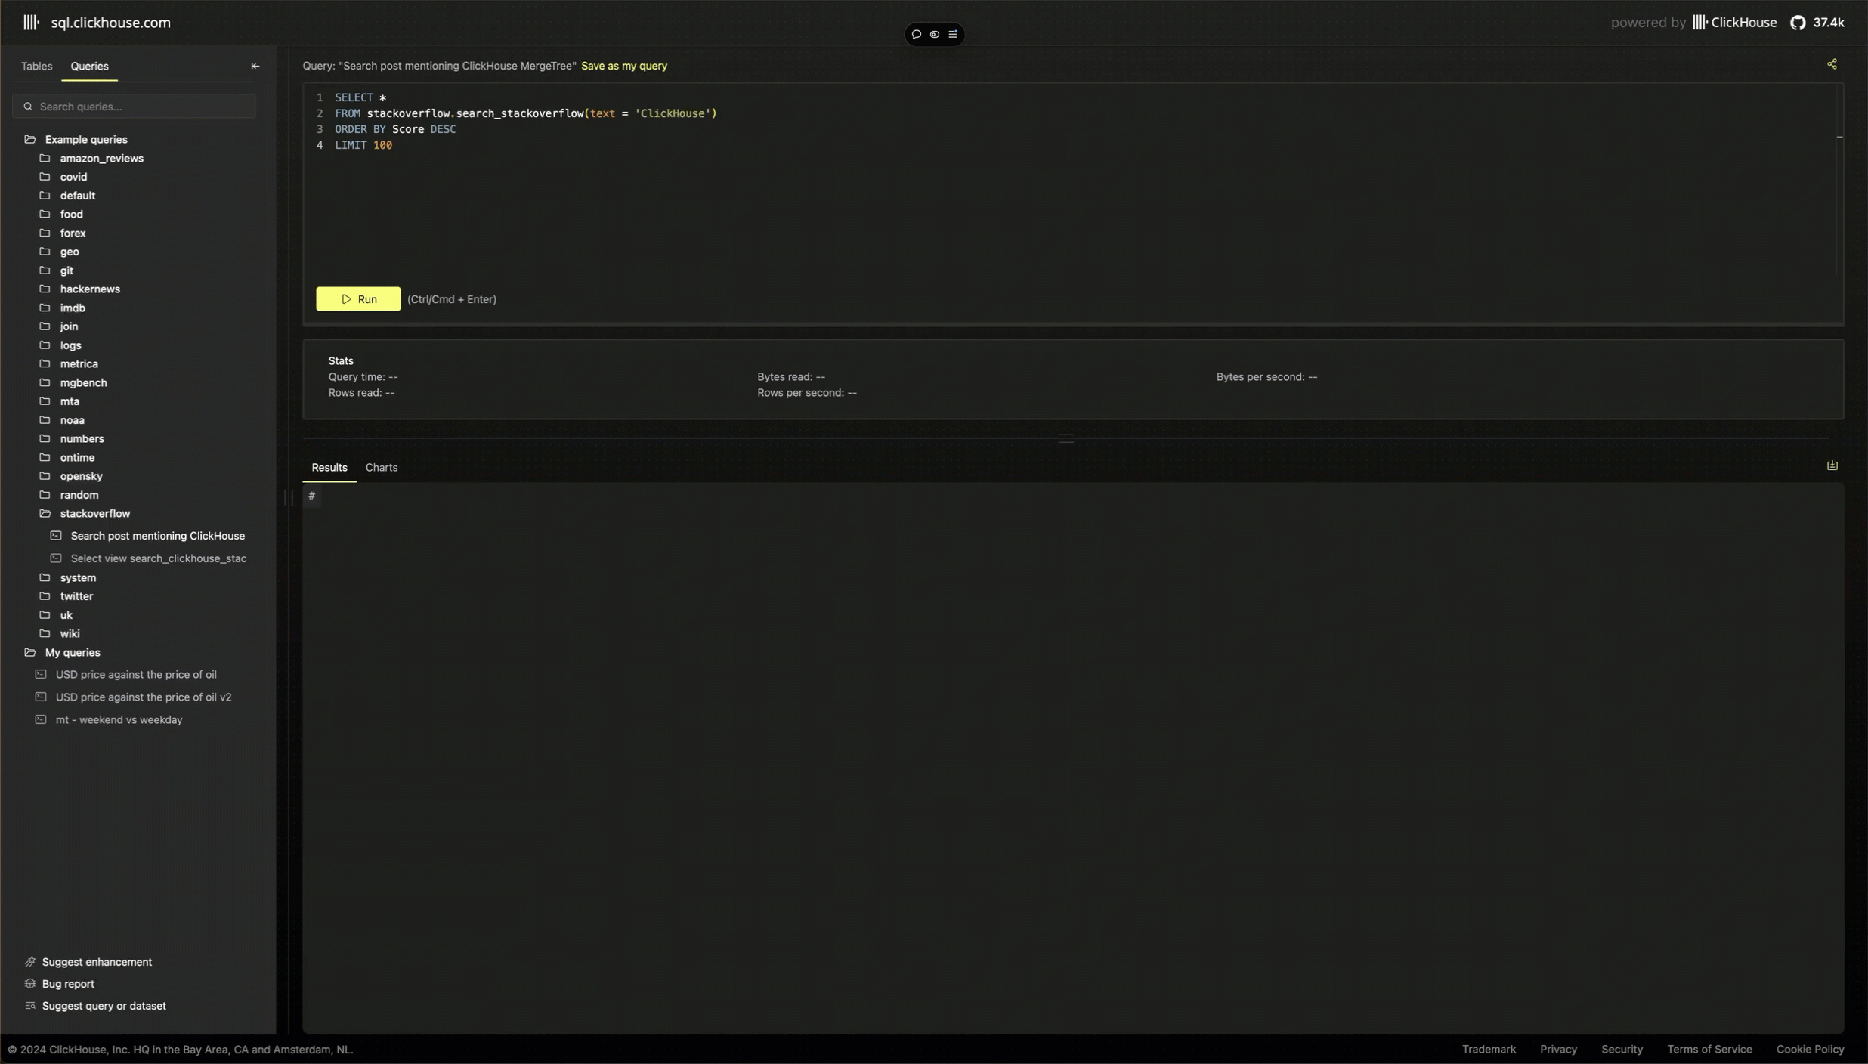Click the Bug report icon link
The image size is (1868, 1064).
pos(30,983)
